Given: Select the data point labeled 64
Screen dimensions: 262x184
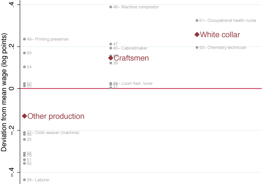Looking at the screenshot, I should [24, 67].
